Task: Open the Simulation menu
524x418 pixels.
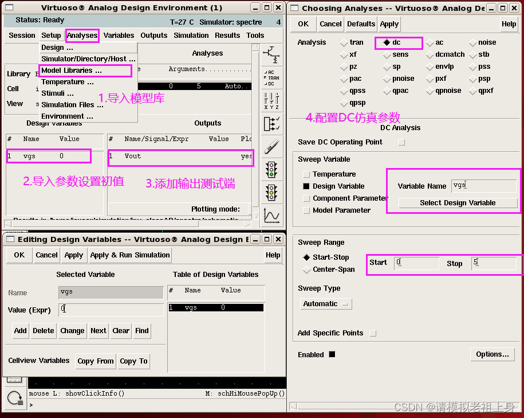Action: pyautogui.click(x=191, y=36)
